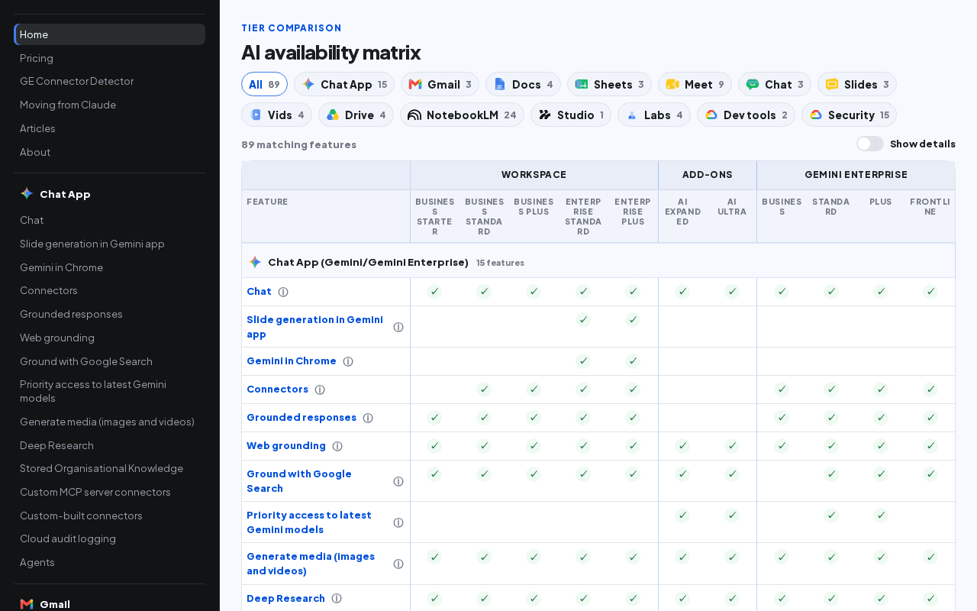Go to Chat in sidebar list
Viewport: 977px width, 611px height.
pos(109,220)
